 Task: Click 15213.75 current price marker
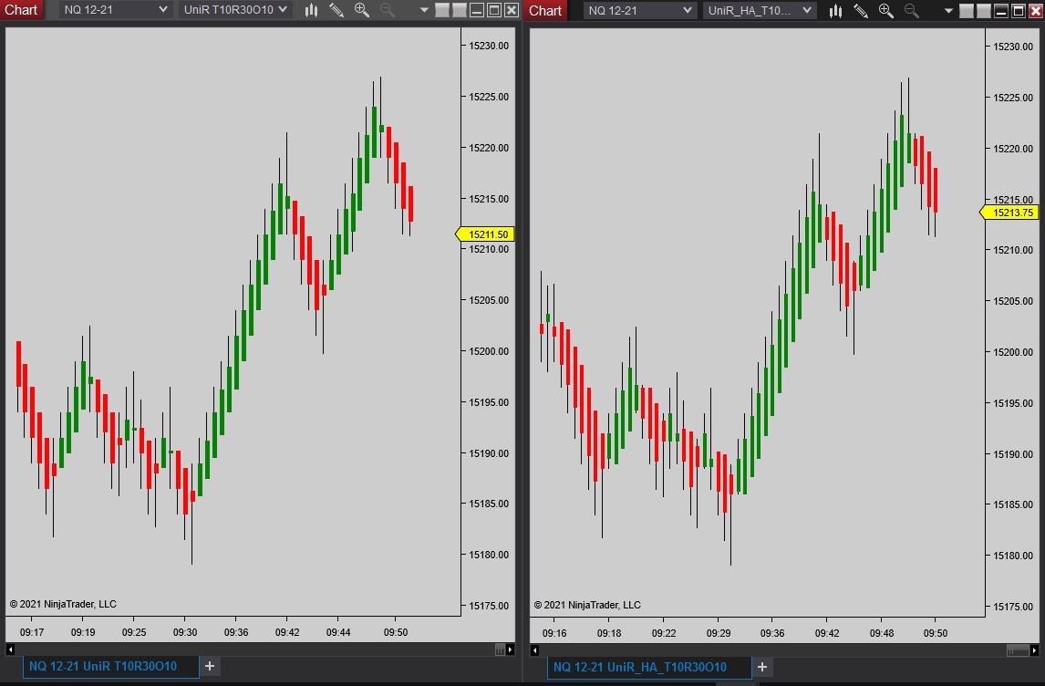[1009, 213]
